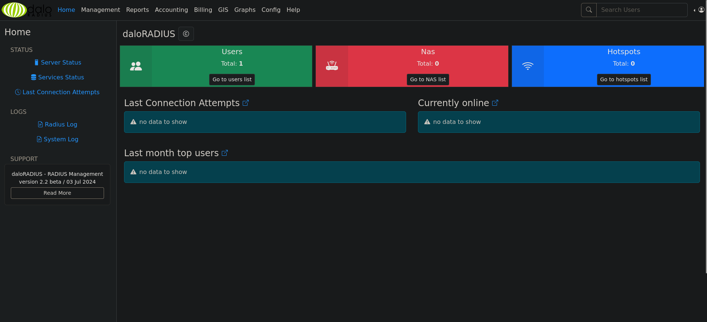Click 'no data to show' under Last month top users

(x=163, y=172)
